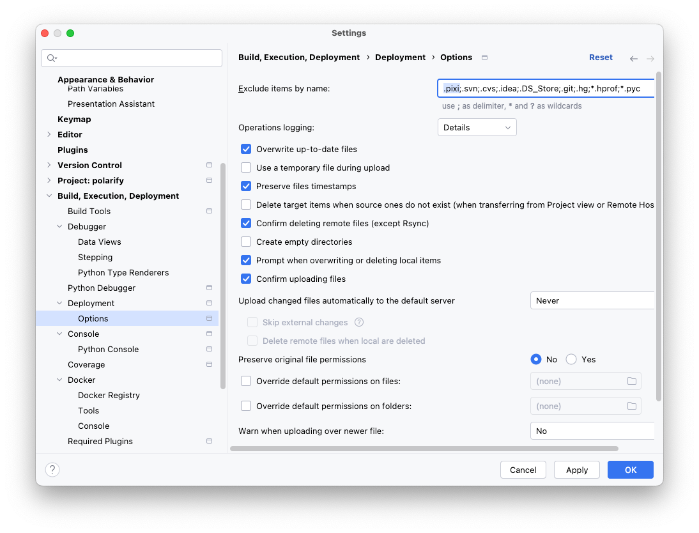Click project icon beside Python Console
699x533 pixels.
pyautogui.click(x=209, y=349)
